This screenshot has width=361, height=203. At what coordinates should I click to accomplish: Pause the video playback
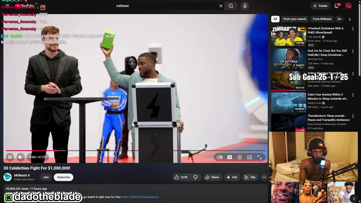click(x=10, y=157)
